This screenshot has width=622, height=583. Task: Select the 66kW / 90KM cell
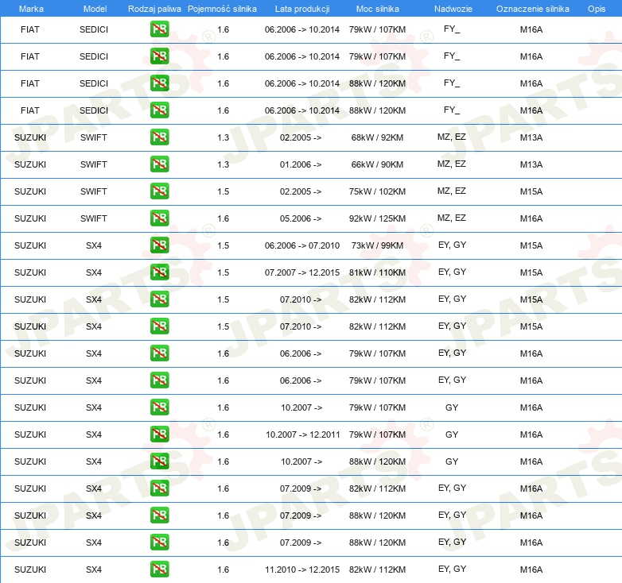(377, 164)
